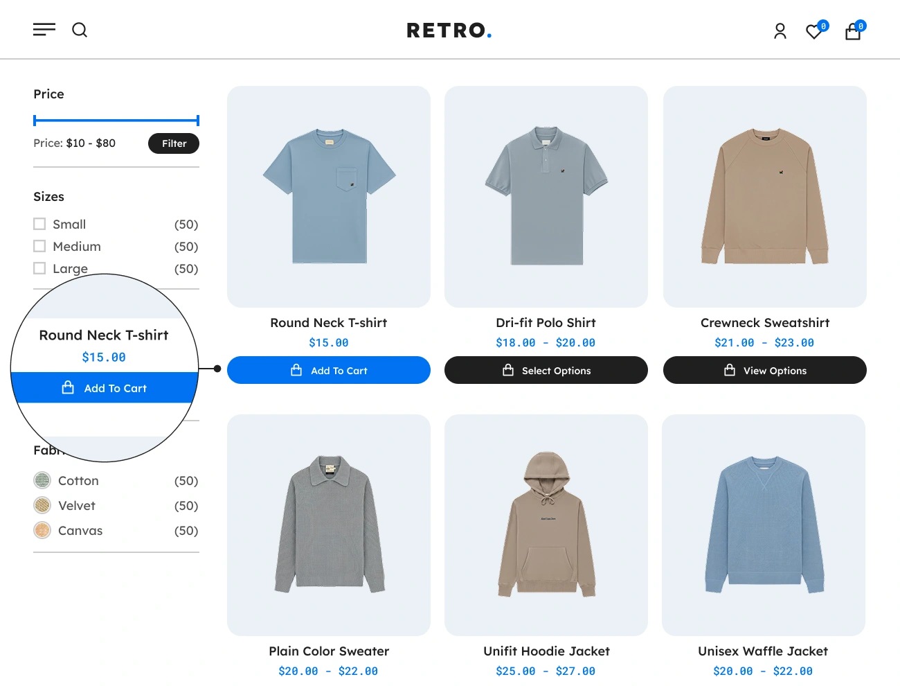Viewport: 900px width, 686px height.
Task: Open the Round Neck T-shirt product image
Action: pos(329,197)
